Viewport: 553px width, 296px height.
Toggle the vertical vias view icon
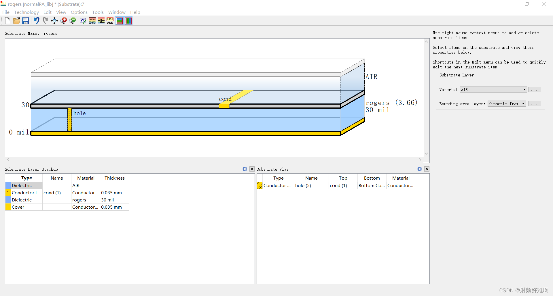128,21
